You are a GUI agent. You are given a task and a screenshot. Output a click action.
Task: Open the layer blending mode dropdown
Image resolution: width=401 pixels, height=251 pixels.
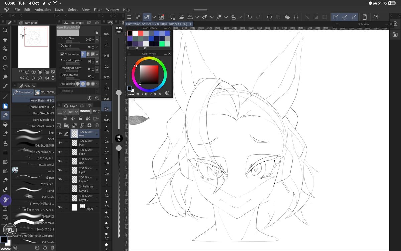74,112
